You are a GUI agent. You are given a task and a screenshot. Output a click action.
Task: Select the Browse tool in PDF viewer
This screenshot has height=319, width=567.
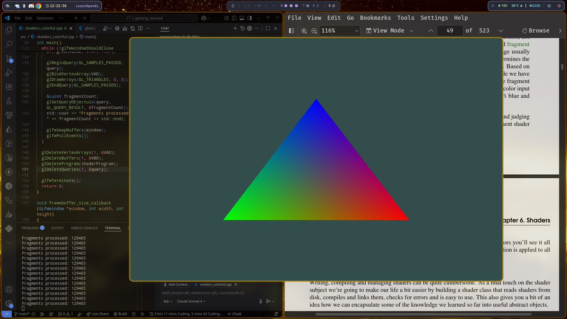coord(535,30)
